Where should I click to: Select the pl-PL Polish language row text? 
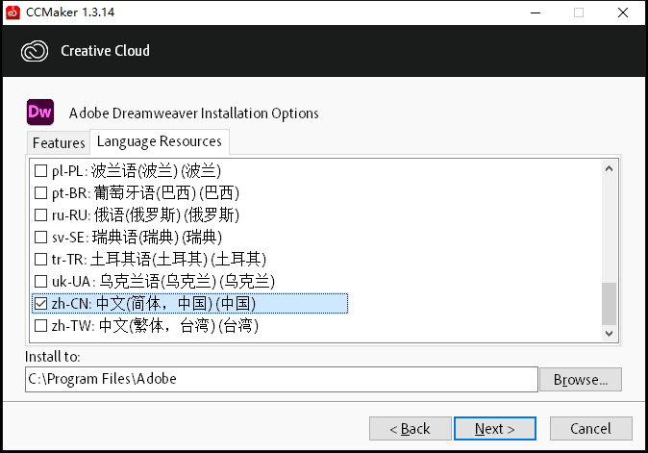(137, 170)
